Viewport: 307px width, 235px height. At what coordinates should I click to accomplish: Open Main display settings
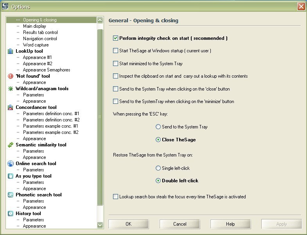pos(34,26)
